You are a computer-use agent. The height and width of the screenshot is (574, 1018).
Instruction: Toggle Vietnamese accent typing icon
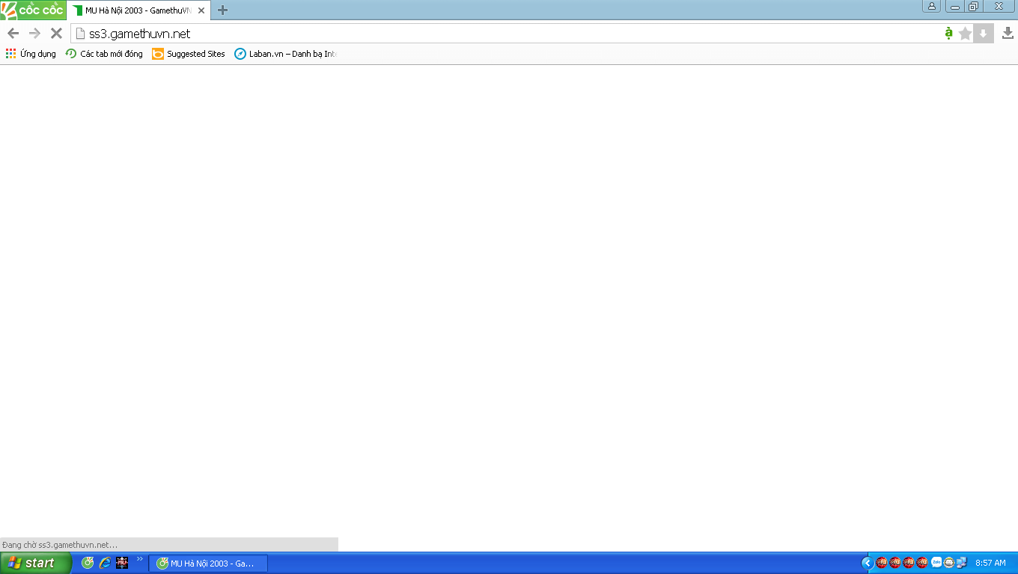point(948,33)
